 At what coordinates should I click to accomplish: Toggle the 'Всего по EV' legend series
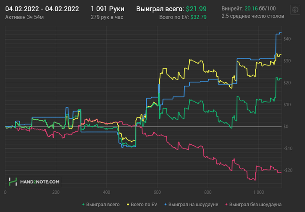pyautogui.click(x=142, y=205)
